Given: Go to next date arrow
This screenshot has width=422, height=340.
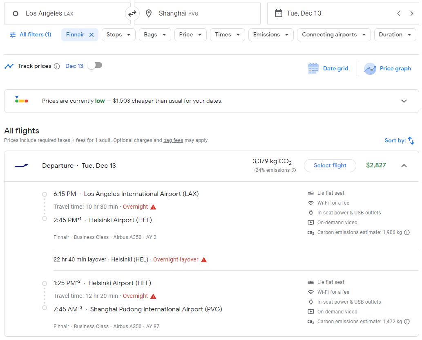Looking at the screenshot, I should pos(411,14).
